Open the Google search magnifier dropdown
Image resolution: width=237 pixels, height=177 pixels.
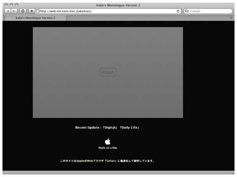coord(187,11)
